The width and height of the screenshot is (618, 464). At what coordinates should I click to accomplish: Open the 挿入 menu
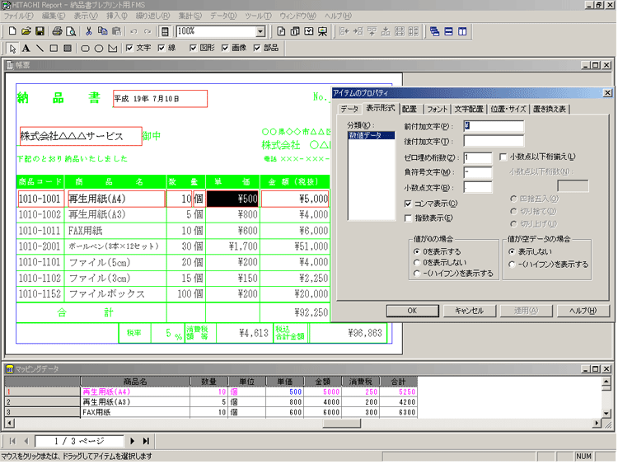[x=117, y=16]
